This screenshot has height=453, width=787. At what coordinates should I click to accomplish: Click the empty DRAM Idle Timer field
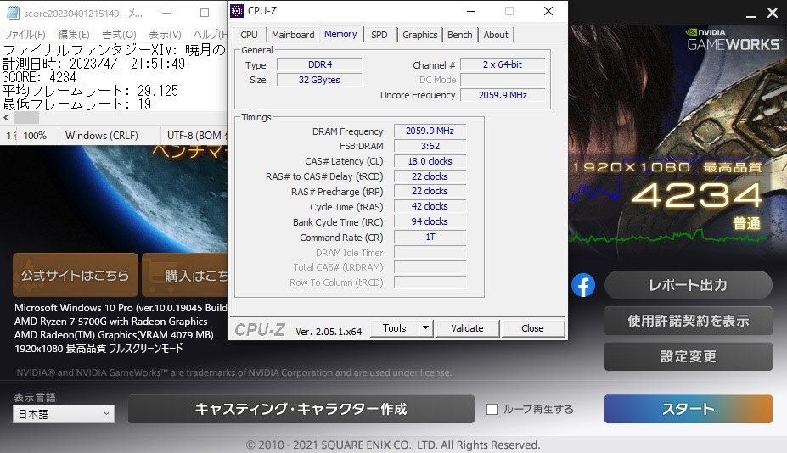(430, 252)
